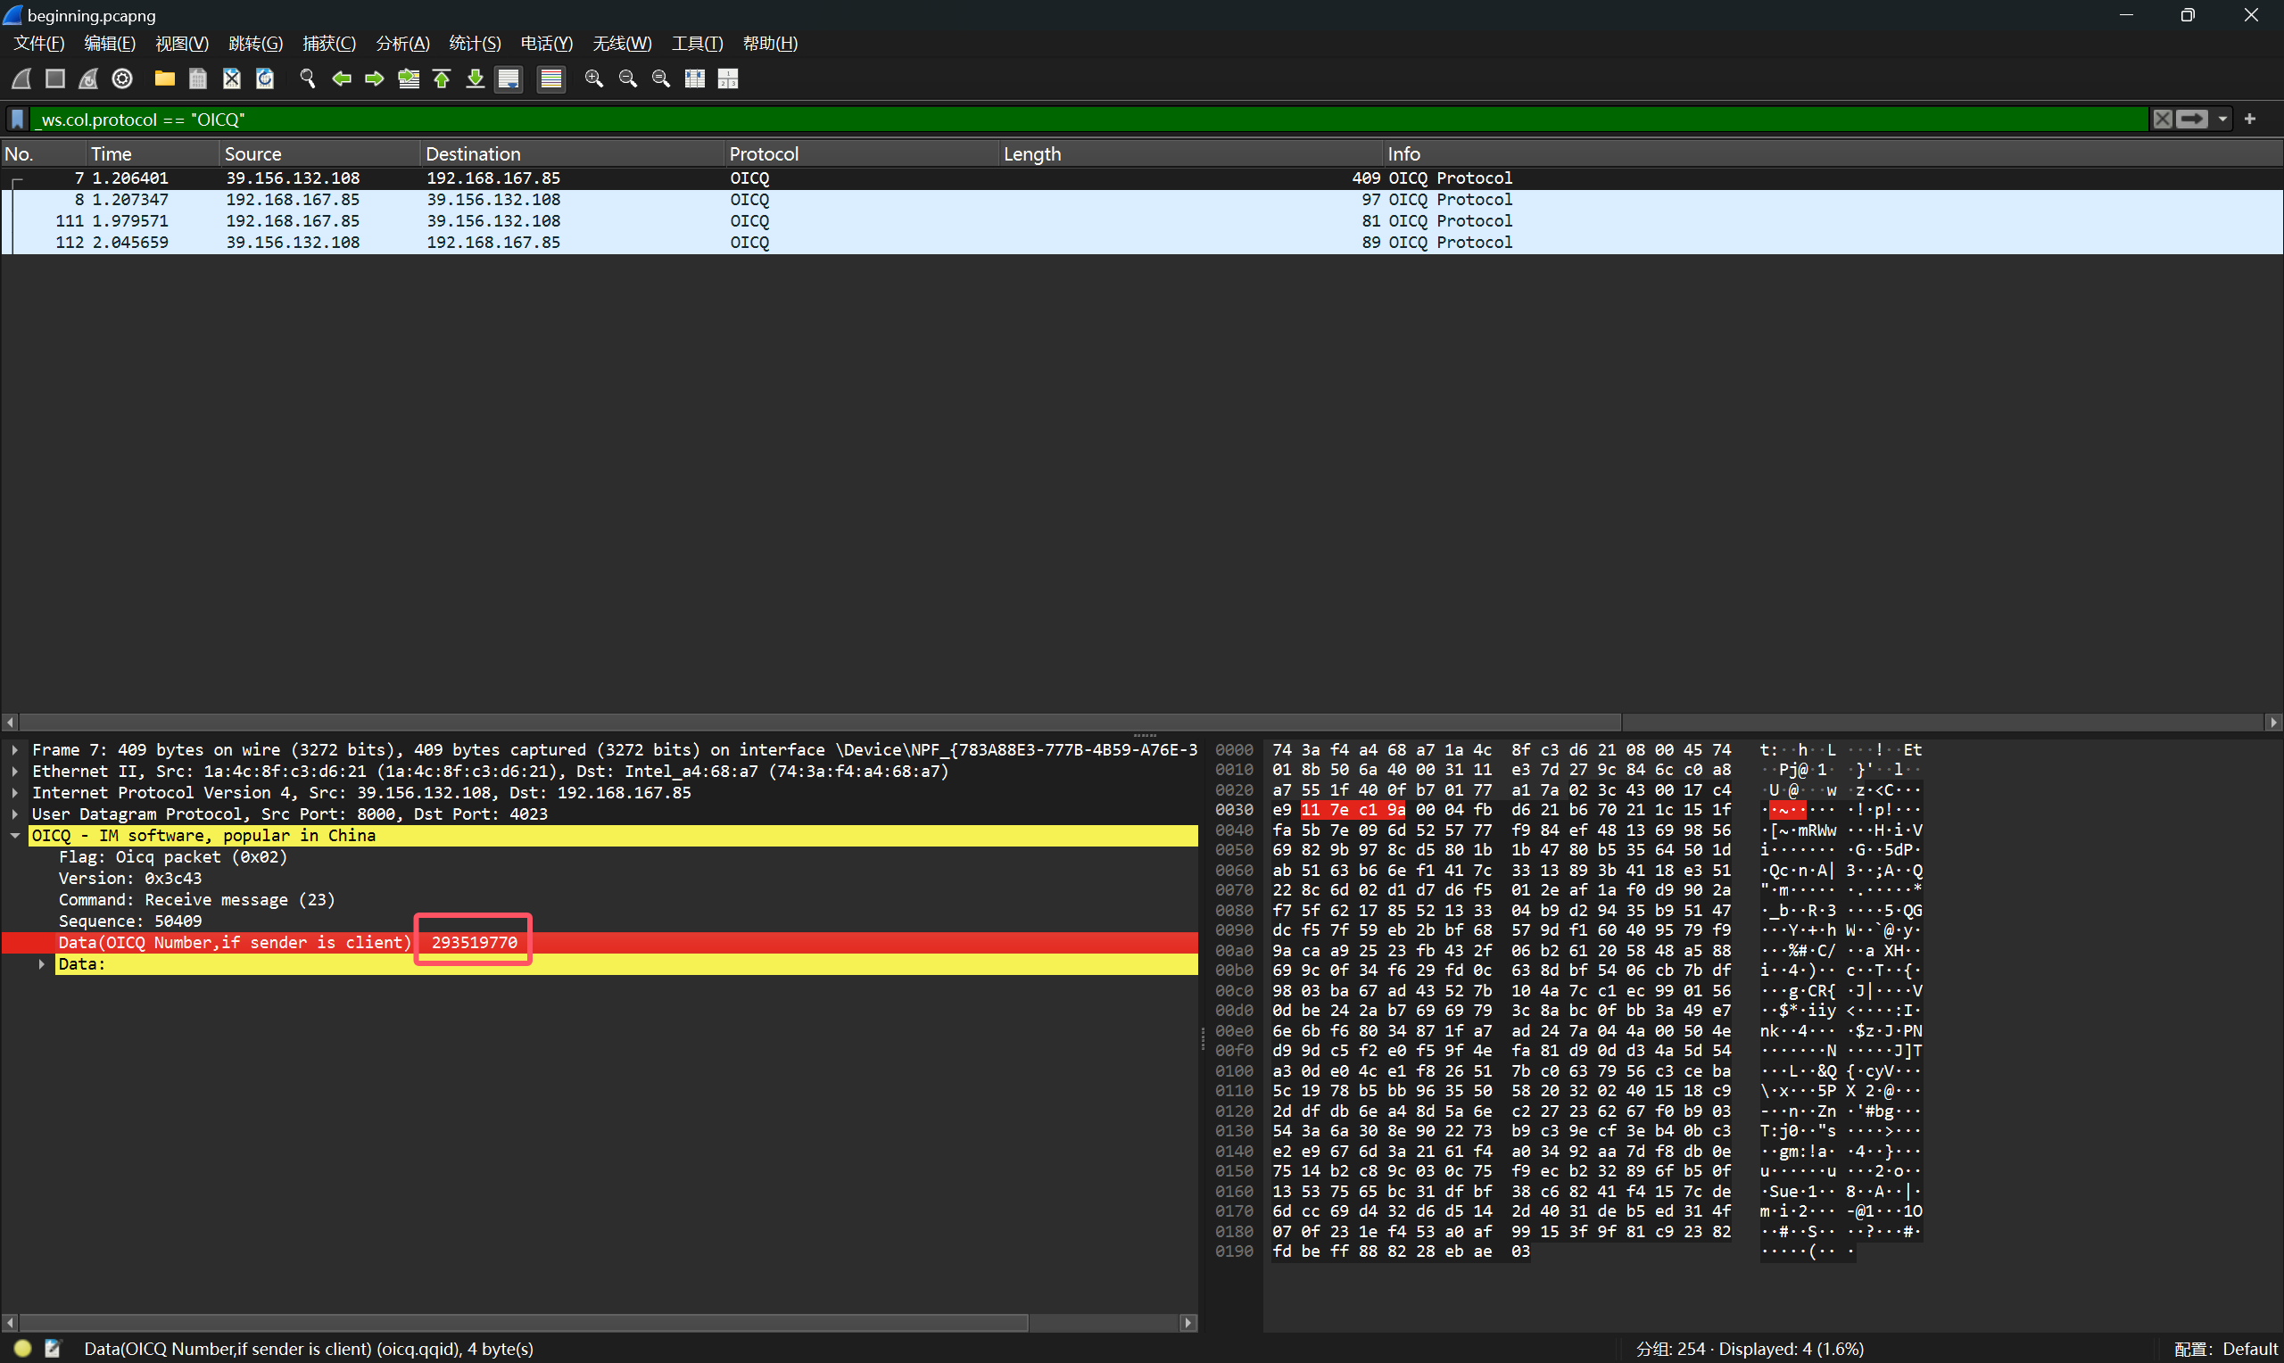Sort by the Source column header
The image size is (2284, 1363).
[x=319, y=154]
